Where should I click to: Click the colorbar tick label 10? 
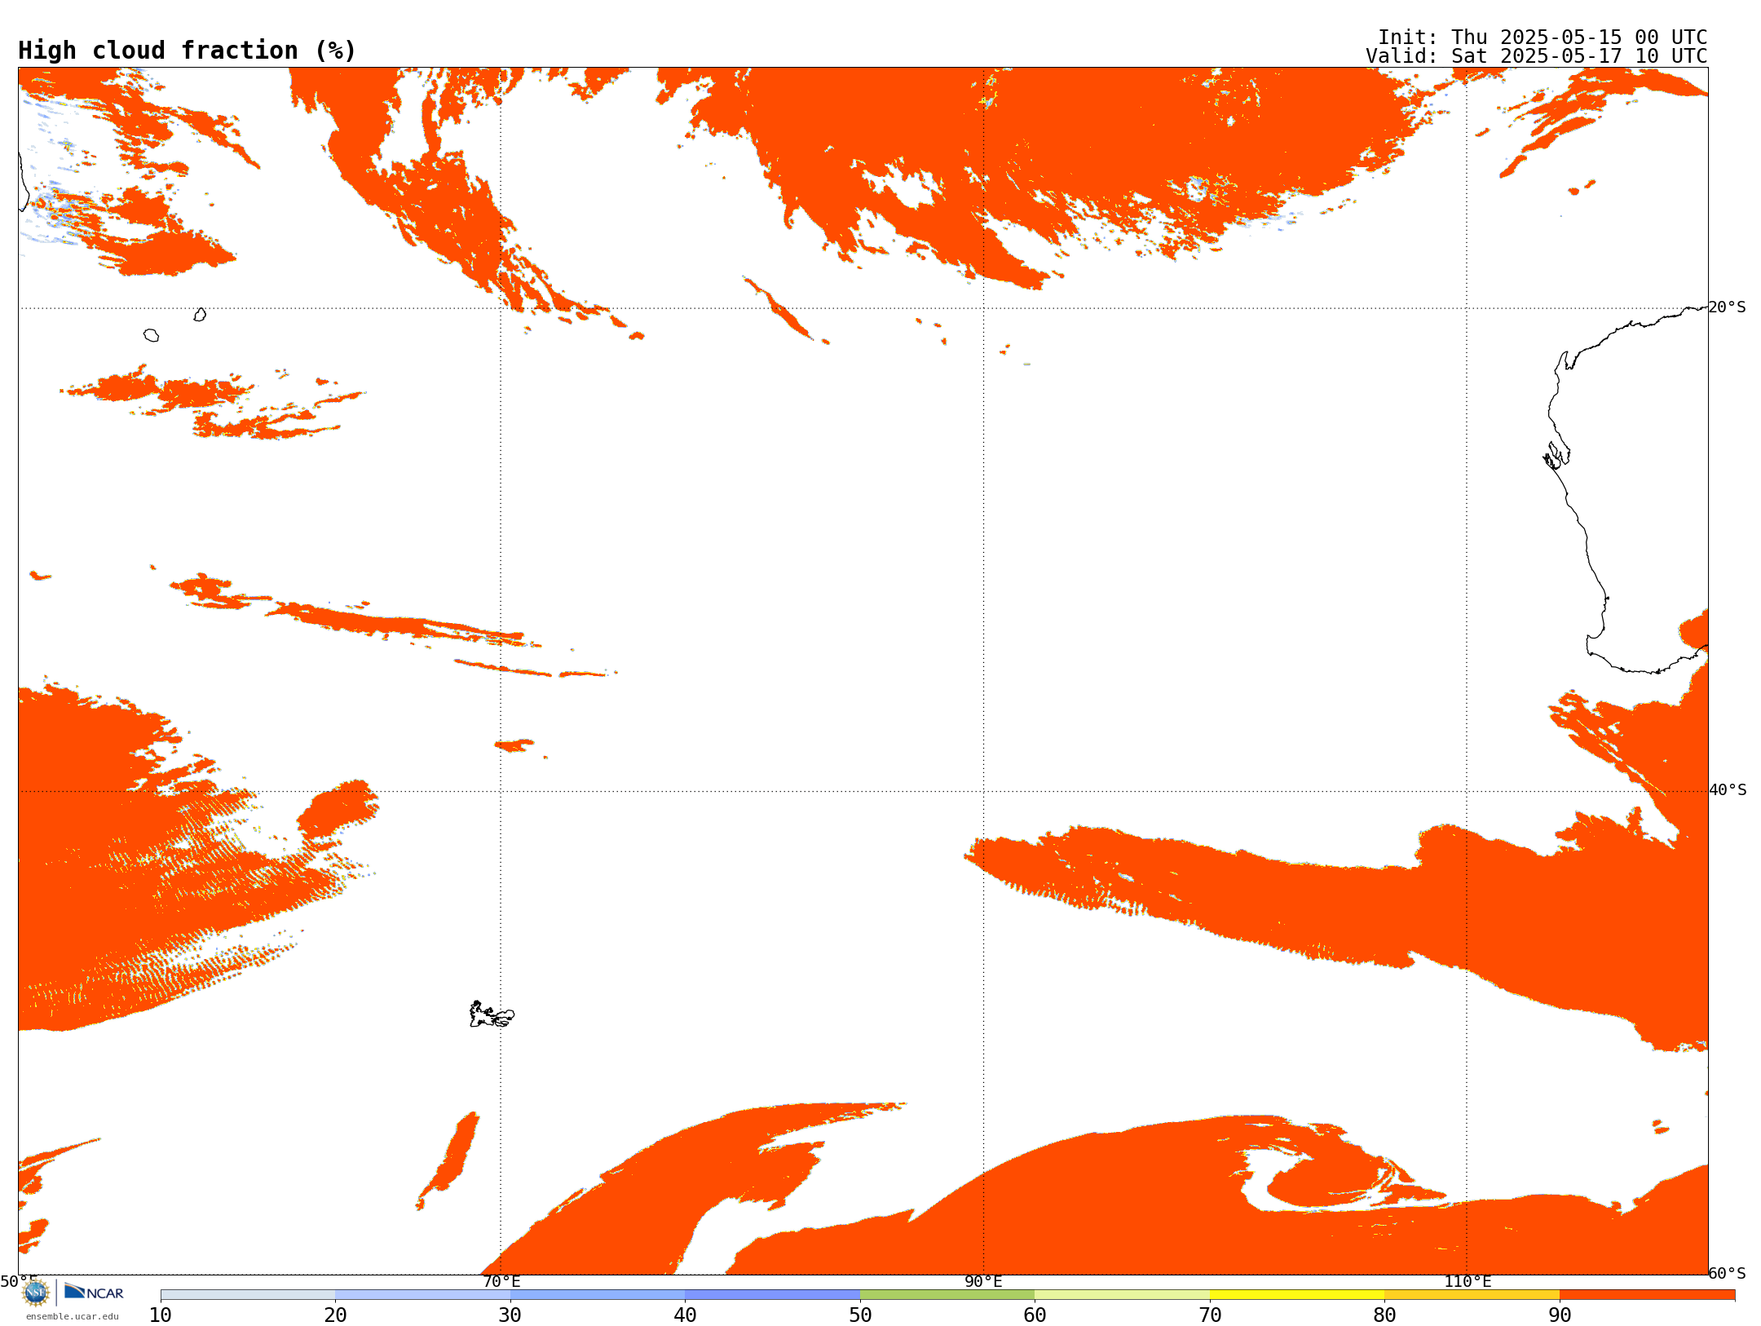coord(161,1315)
